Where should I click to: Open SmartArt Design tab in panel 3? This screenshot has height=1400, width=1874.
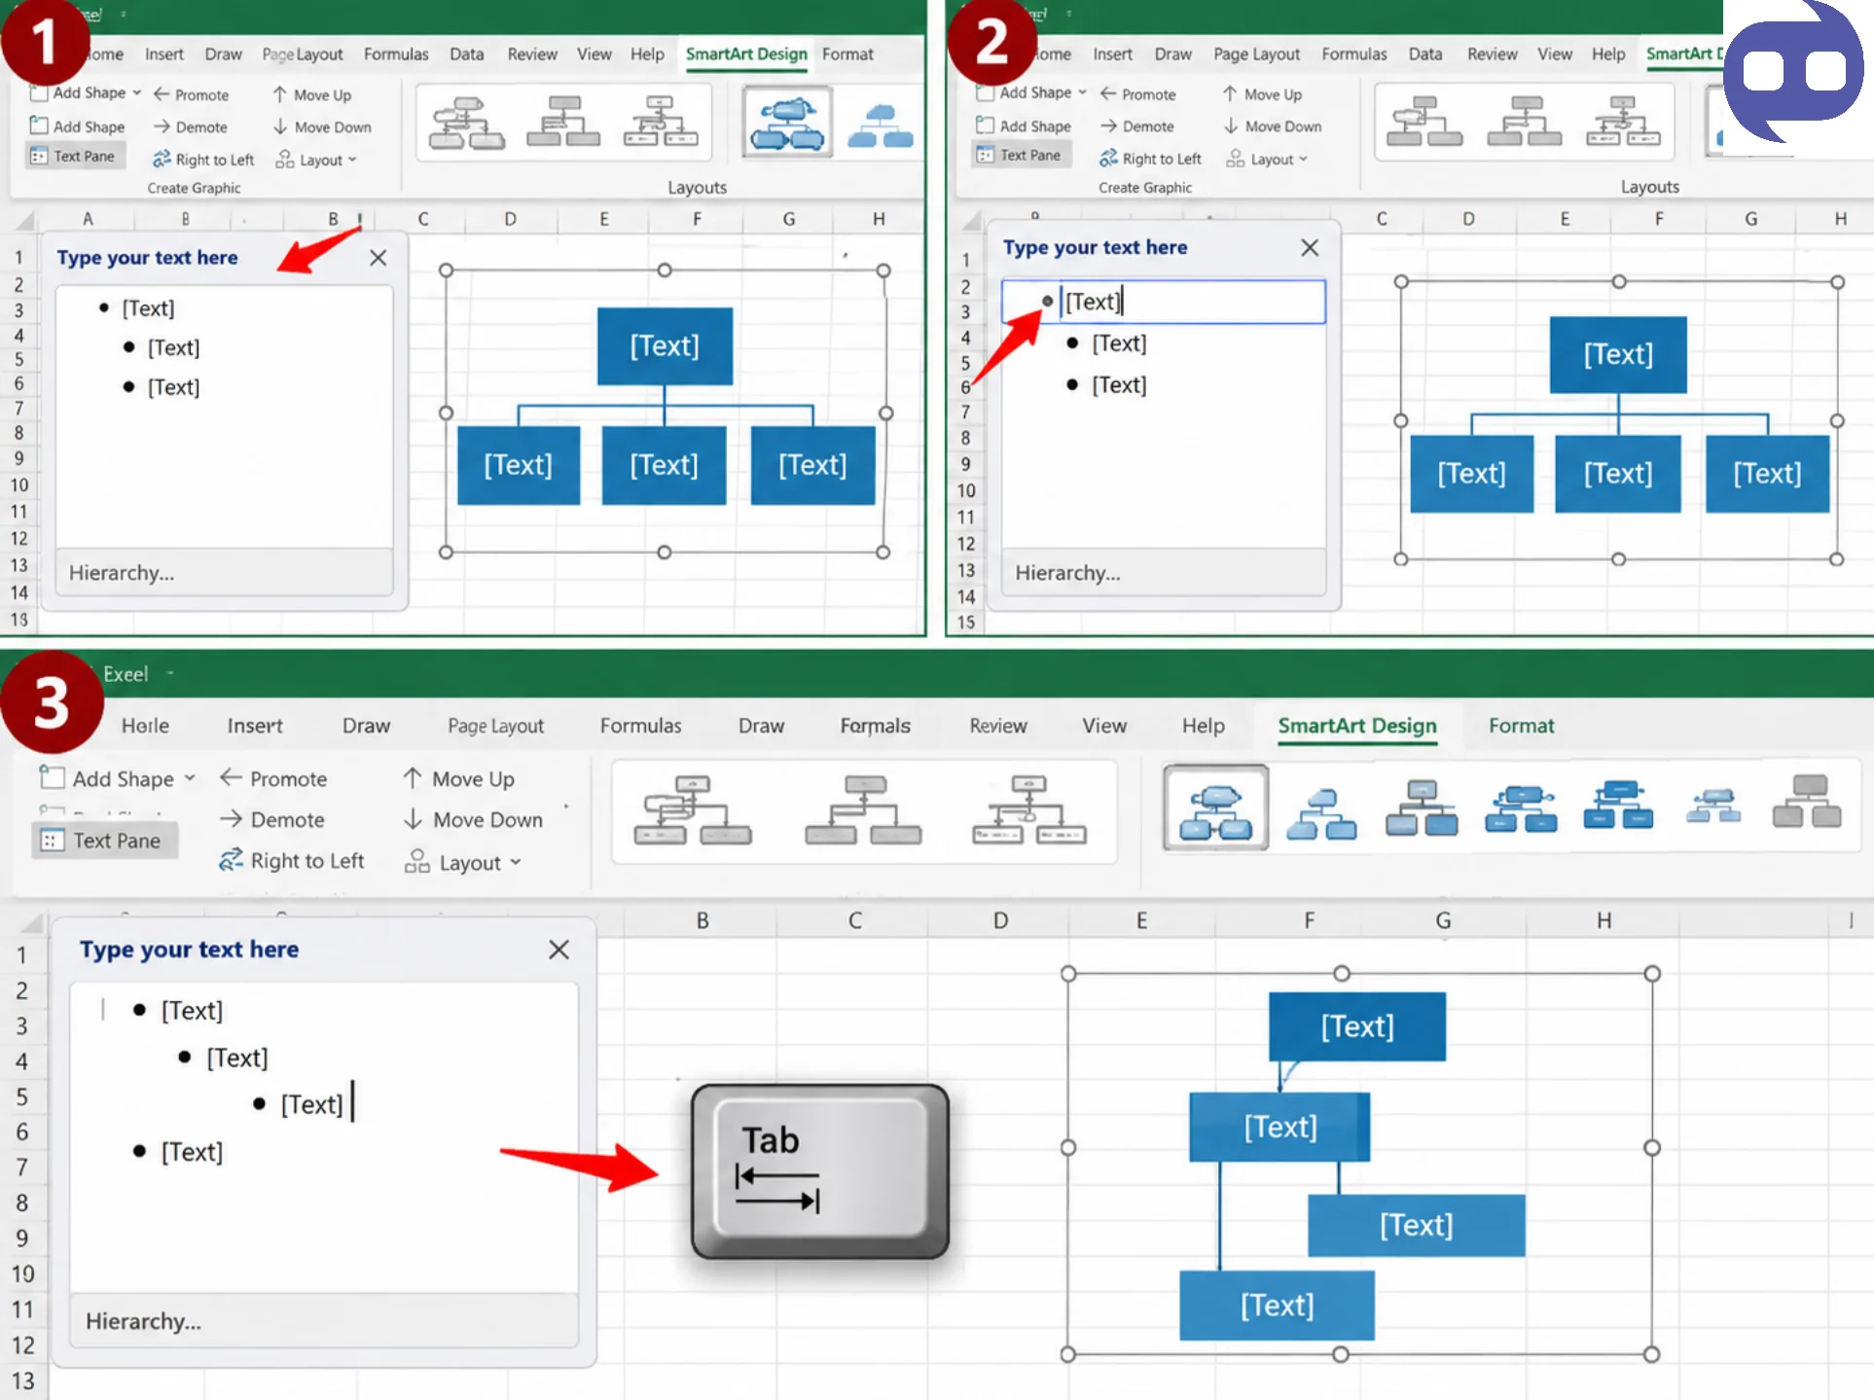(x=1356, y=726)
